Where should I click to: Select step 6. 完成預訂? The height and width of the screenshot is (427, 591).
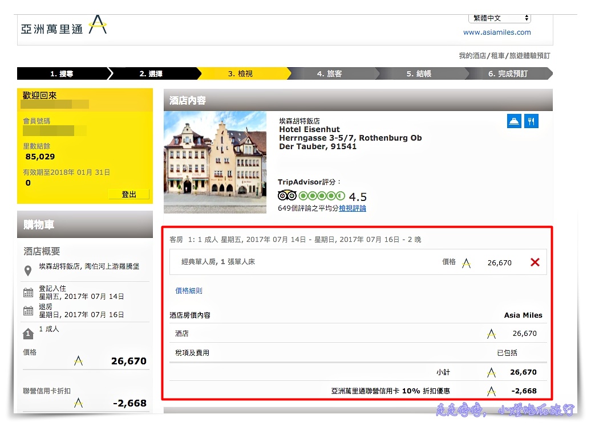(508, 74)
